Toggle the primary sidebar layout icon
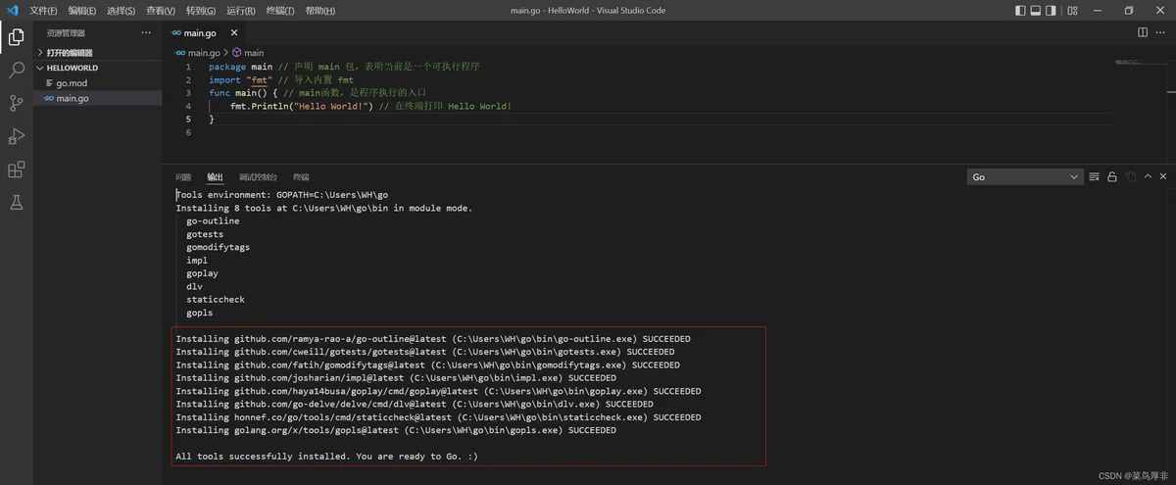 [1021, 10]
